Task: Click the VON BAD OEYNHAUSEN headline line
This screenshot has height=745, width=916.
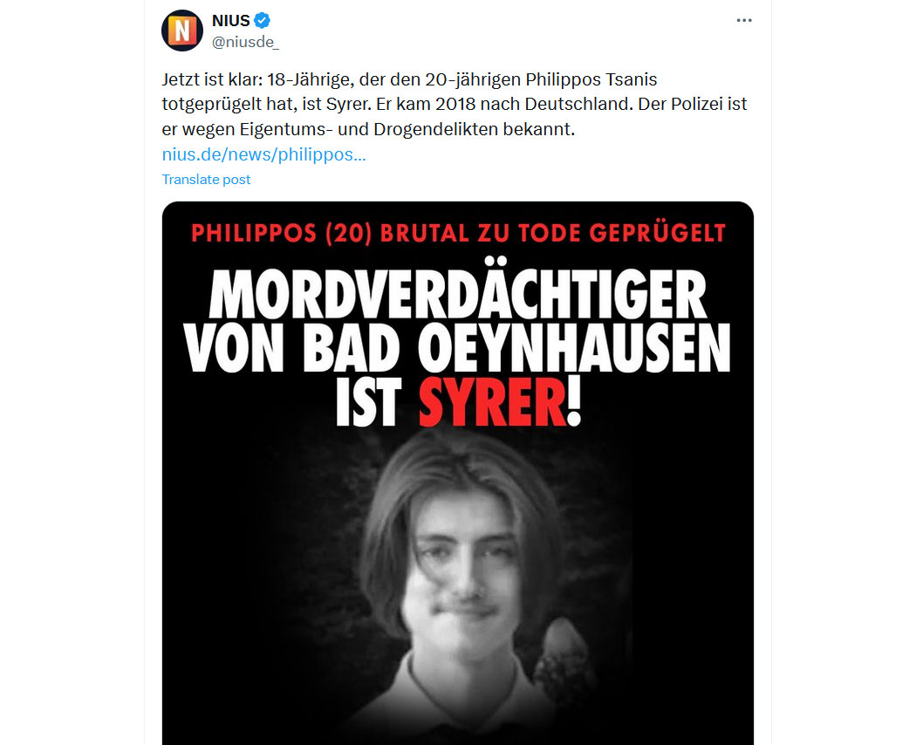Action: coord(457,348)
